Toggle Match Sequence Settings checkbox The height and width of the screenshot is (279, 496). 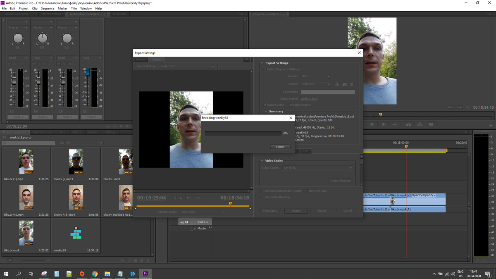click(265, 69)
